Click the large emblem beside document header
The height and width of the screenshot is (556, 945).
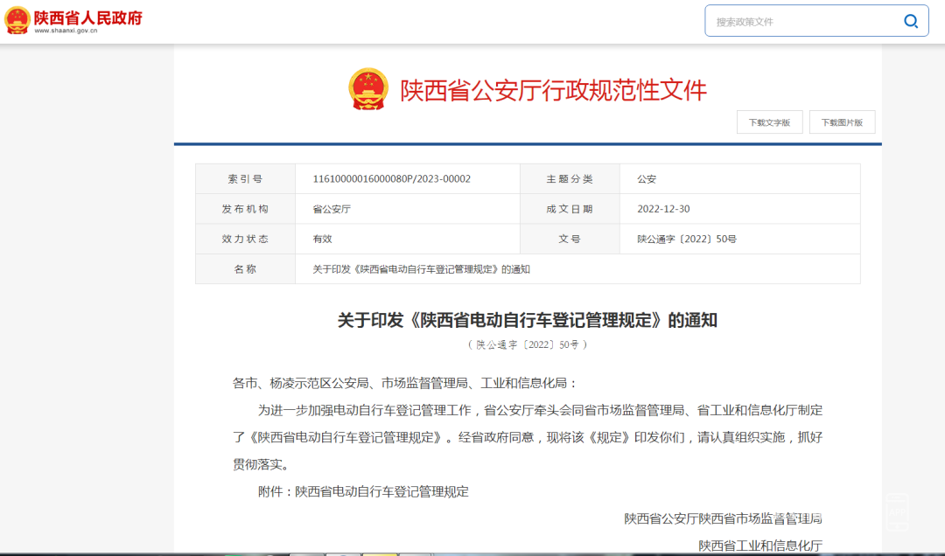(368, 89)
